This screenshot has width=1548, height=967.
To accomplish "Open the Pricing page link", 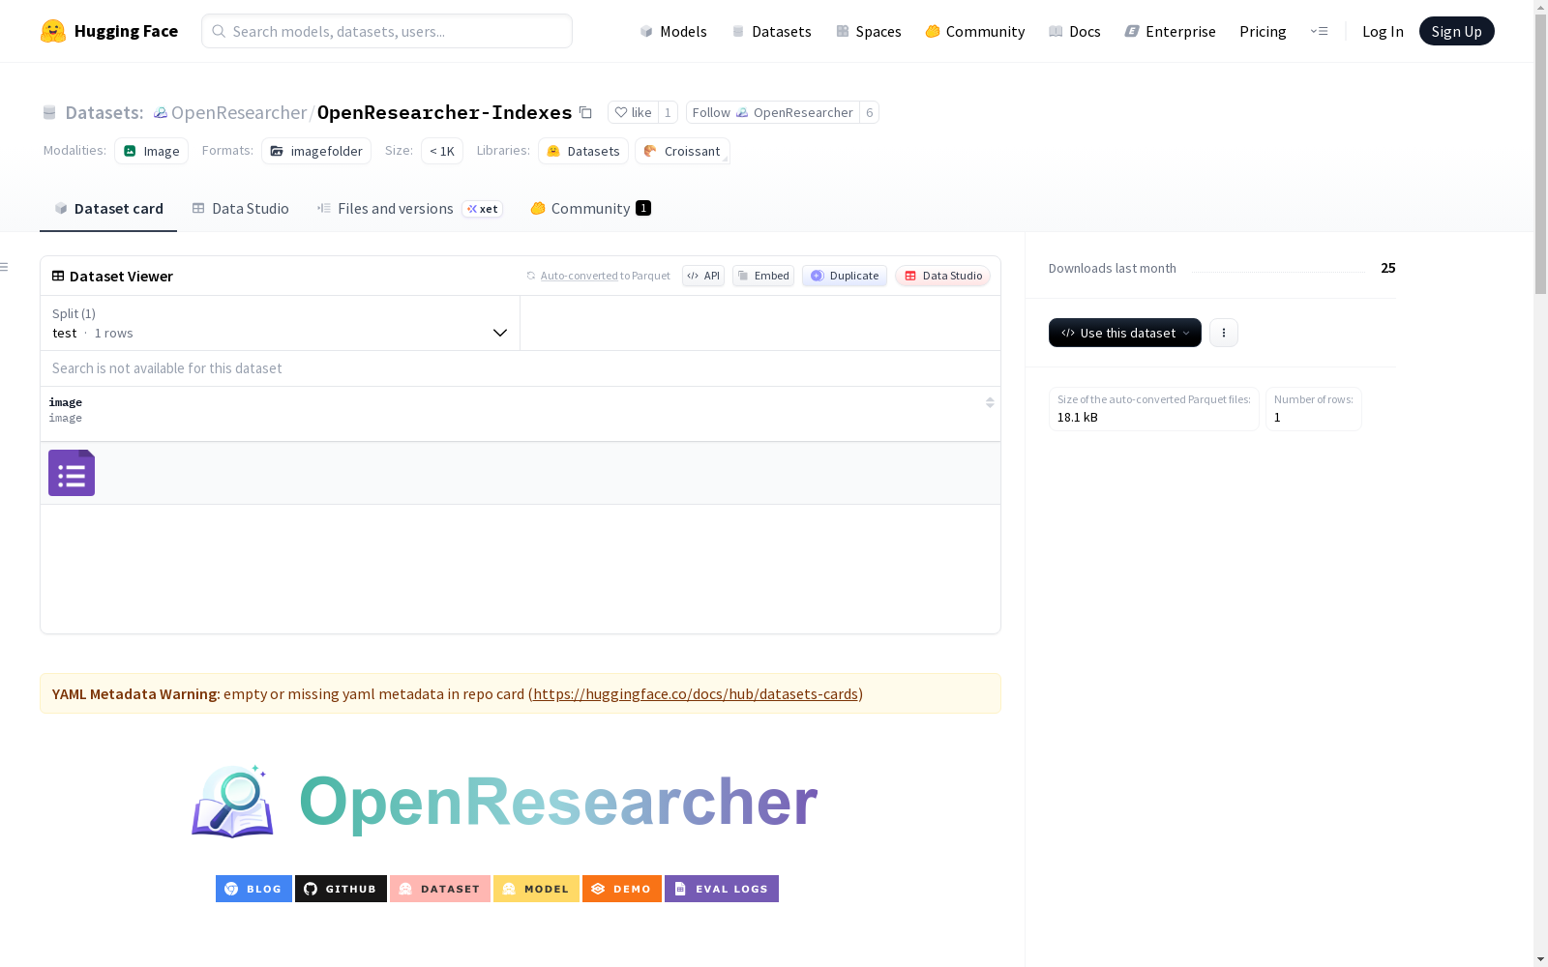I will [x=1263, y=31].
